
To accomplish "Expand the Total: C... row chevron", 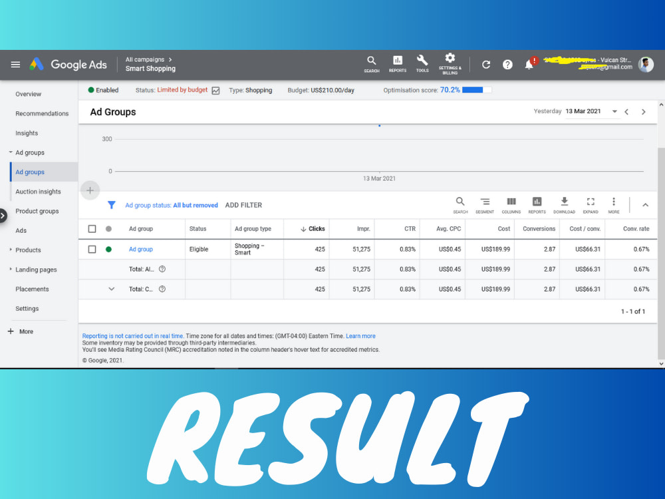I will (112, 289).
